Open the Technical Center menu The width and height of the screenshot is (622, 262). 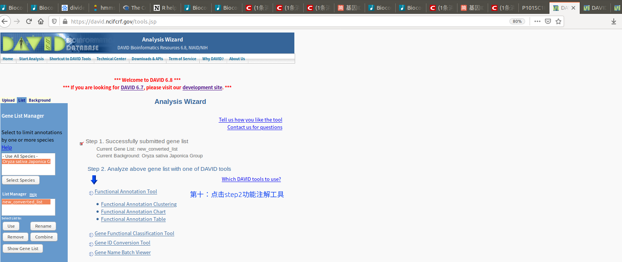tap(111, 59)
